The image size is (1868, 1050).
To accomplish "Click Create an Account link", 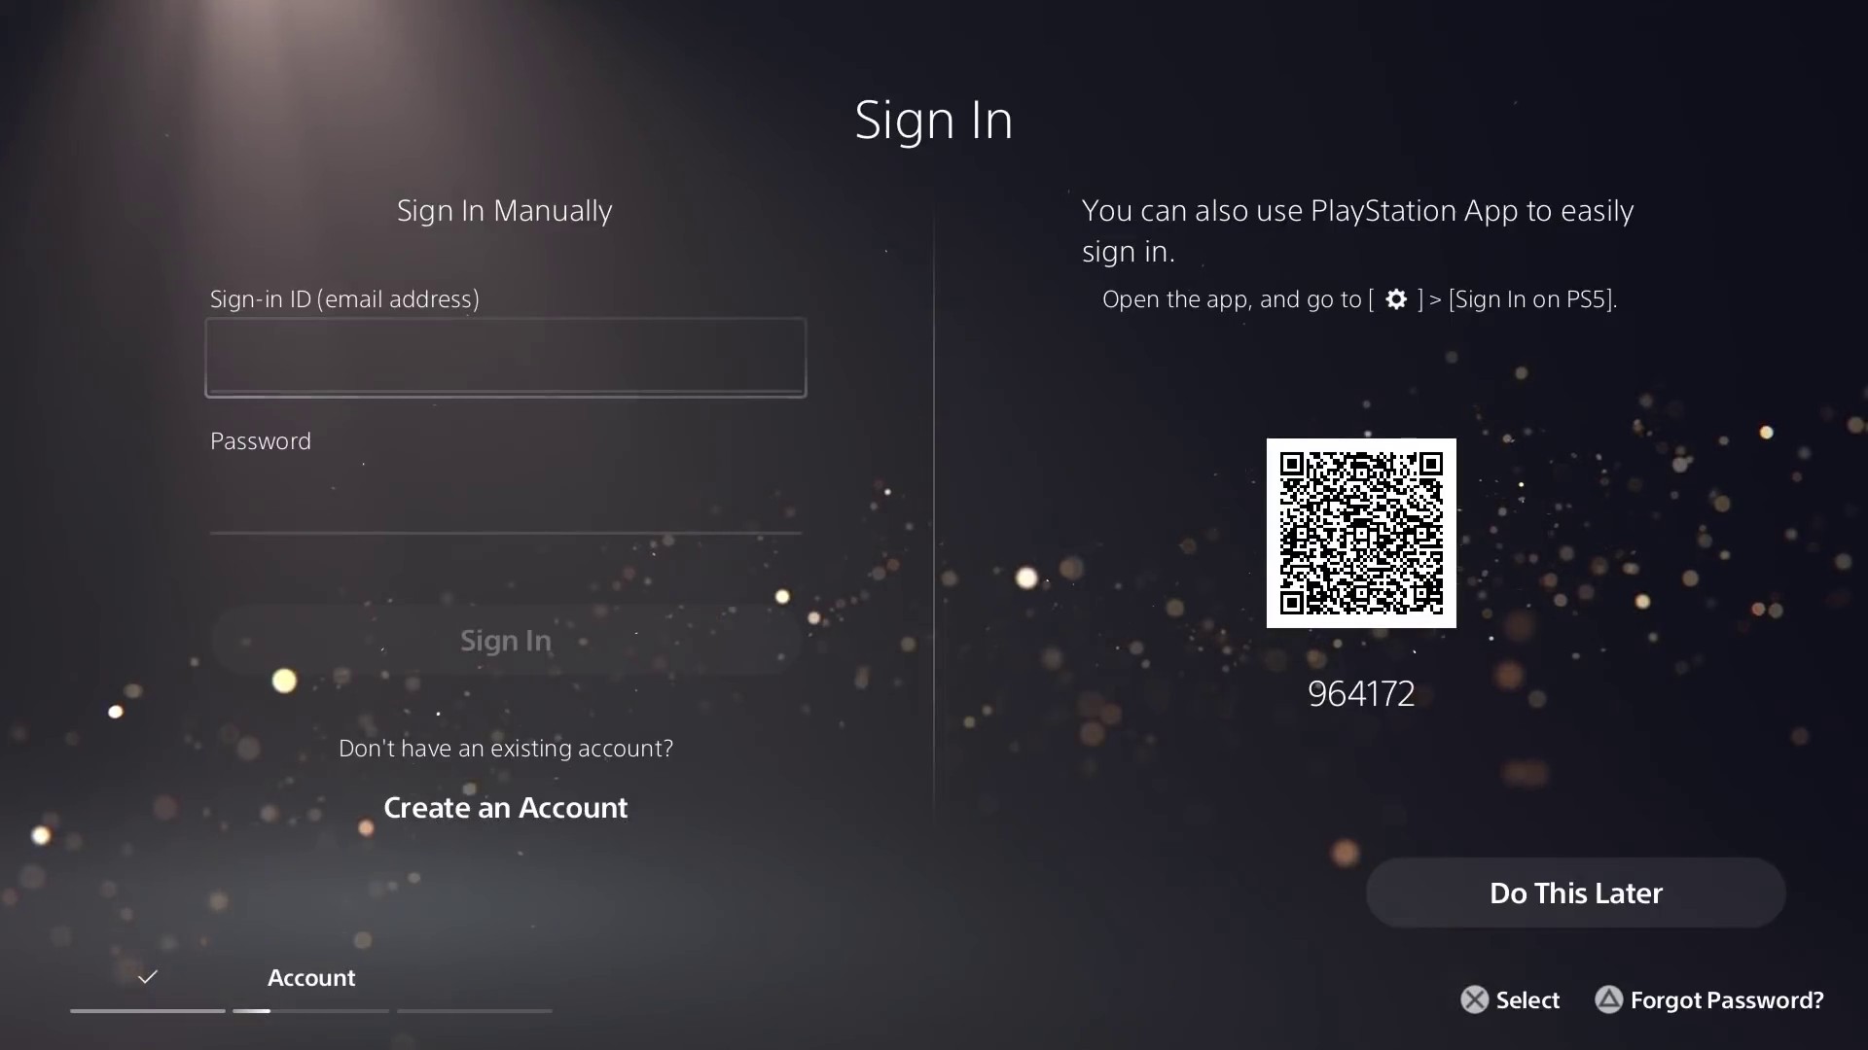I will click(506, 806).
